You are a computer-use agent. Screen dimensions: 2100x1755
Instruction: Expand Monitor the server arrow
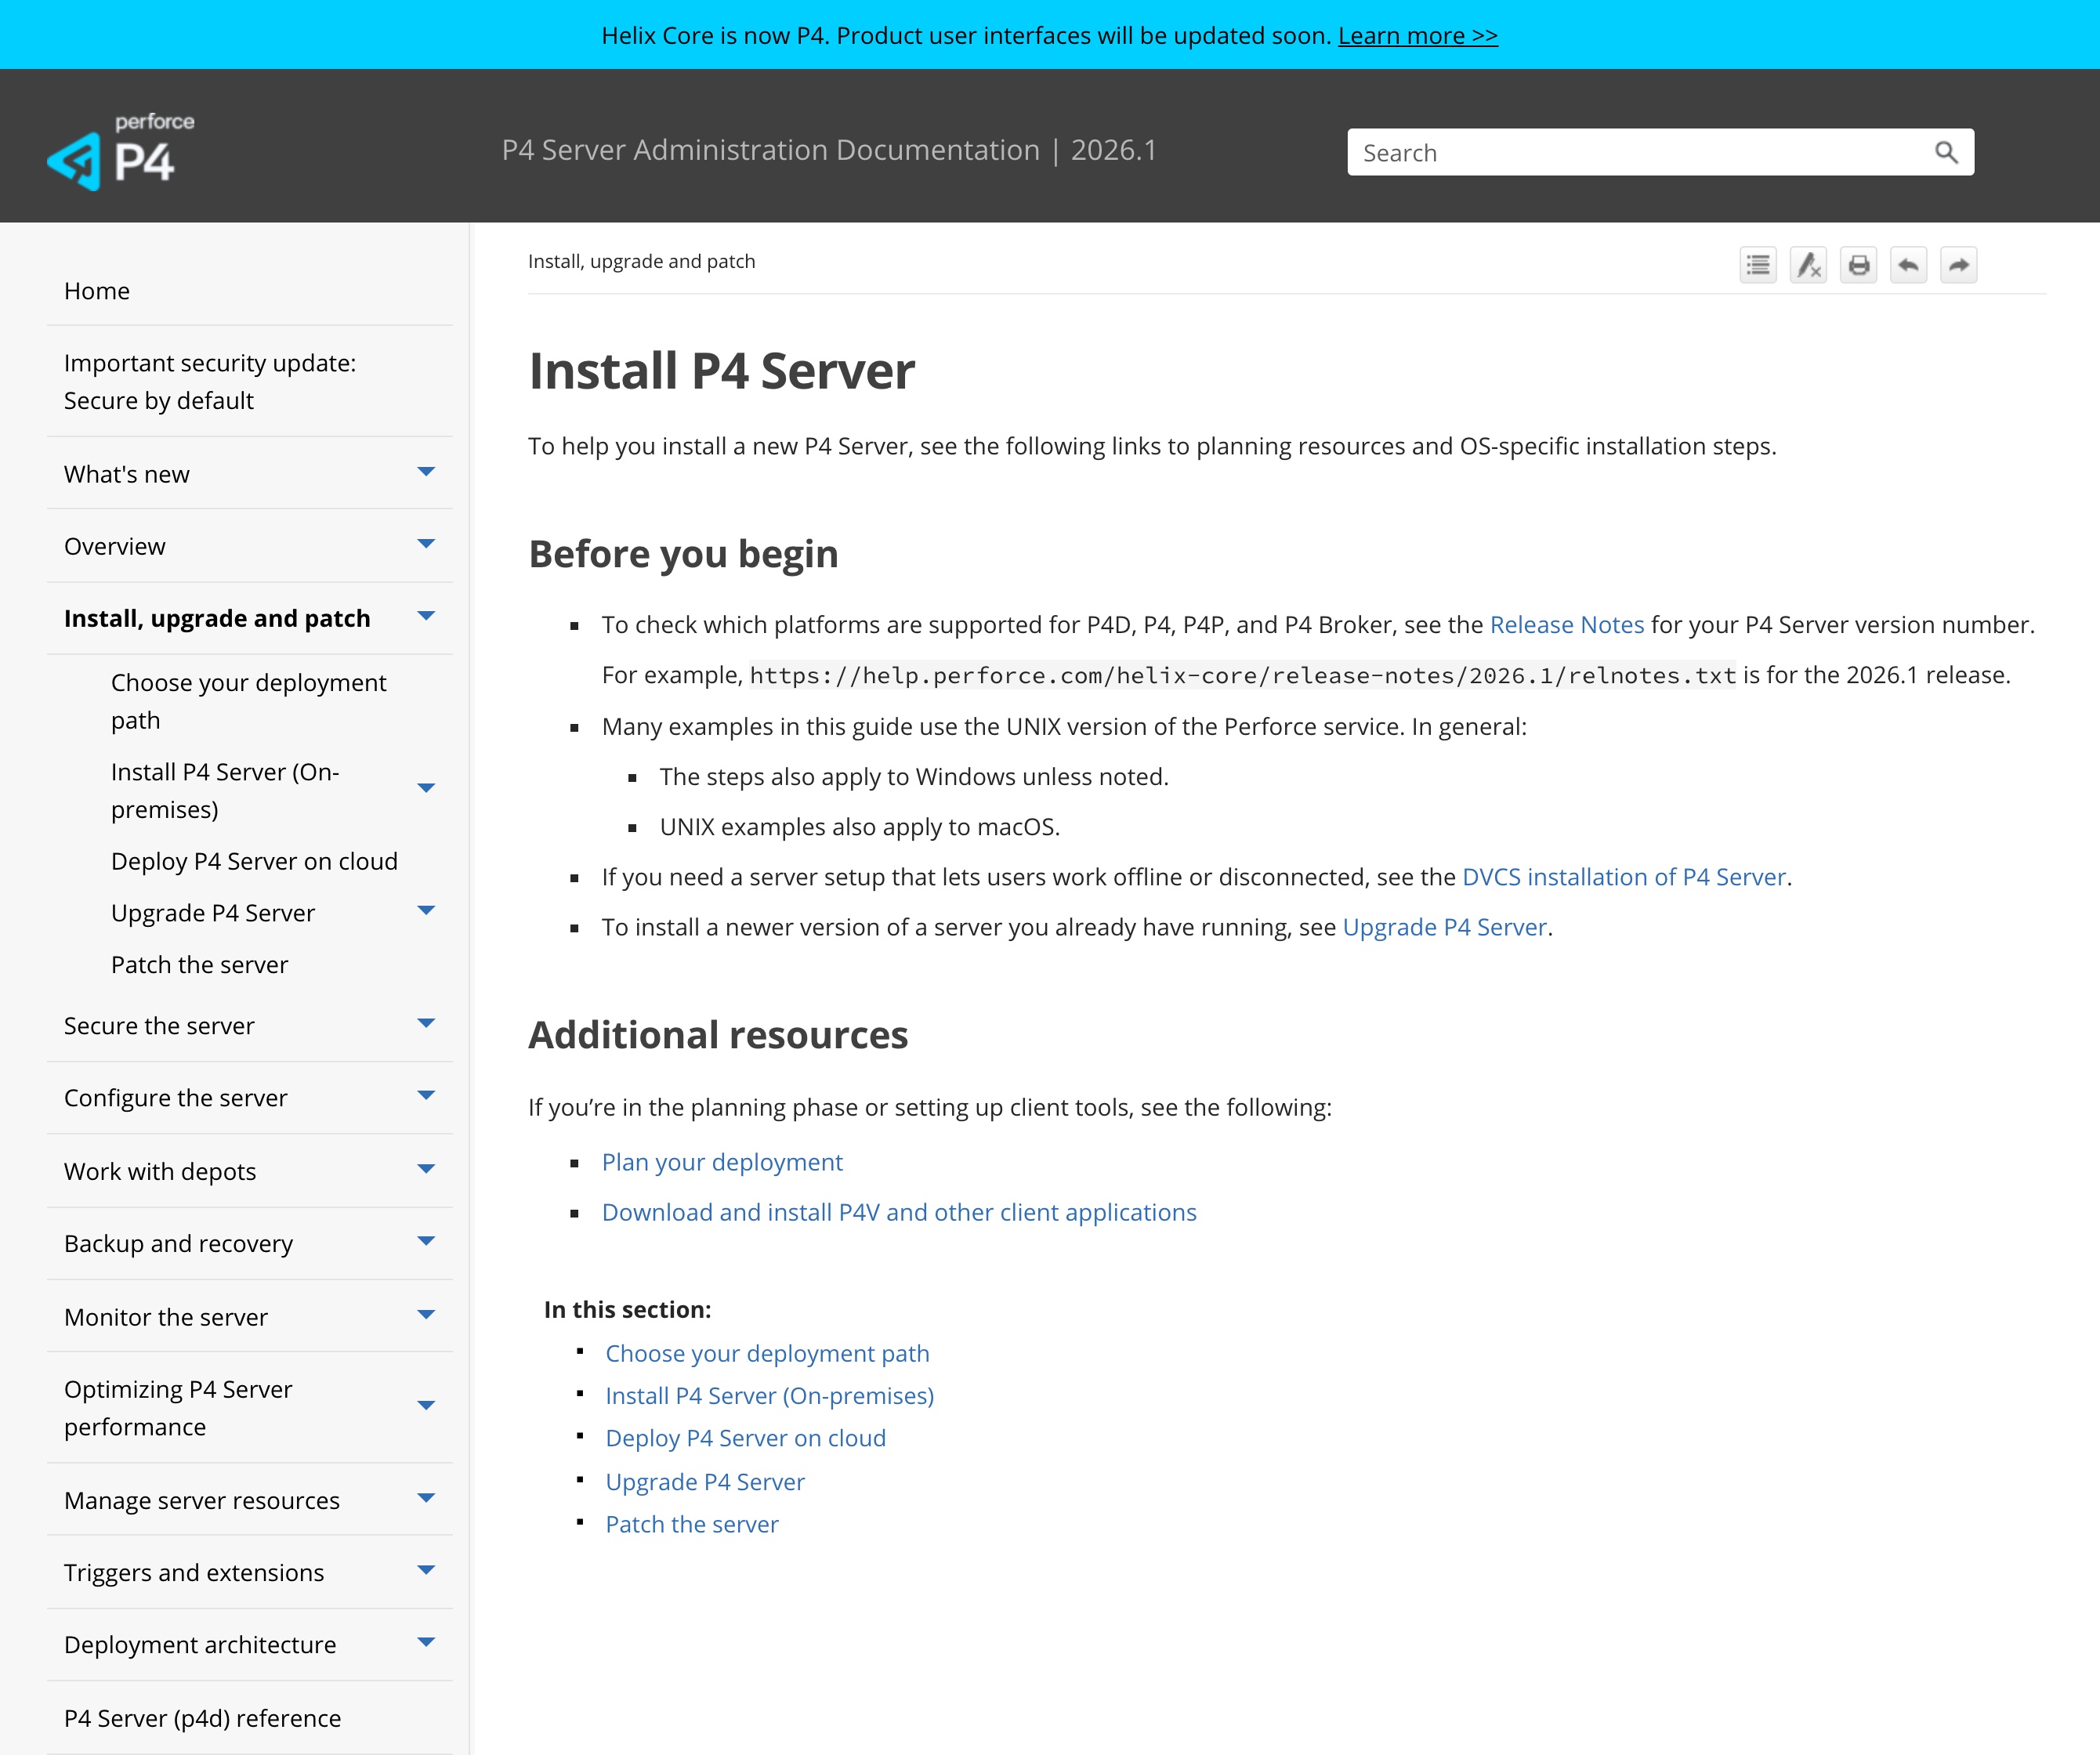click(x=426, y=1315)
